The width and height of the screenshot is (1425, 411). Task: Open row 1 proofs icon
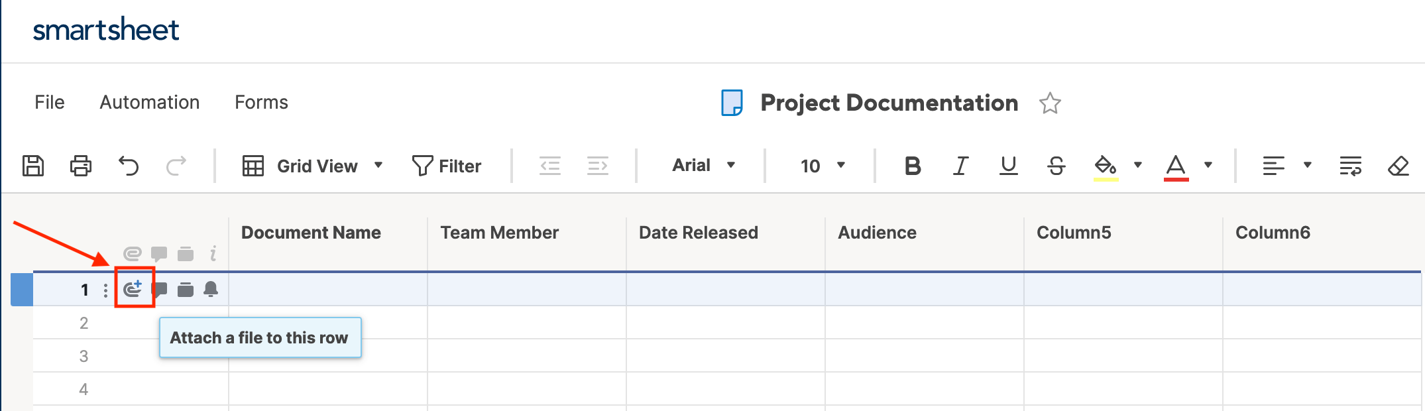tap(186, 290)
